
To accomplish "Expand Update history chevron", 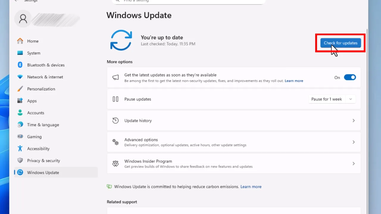I will (354, 120).
